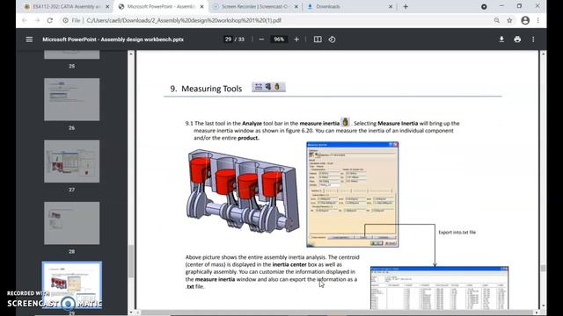The image size is (563, 316).
Task: Click the 9. Measuring Tools heading
Action: click(206, 89)
